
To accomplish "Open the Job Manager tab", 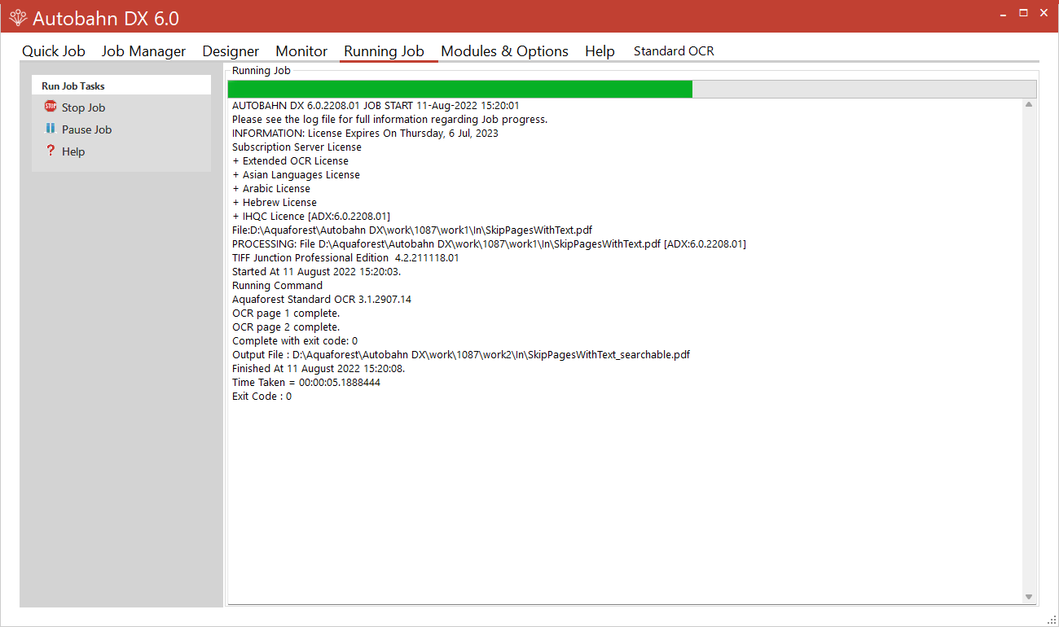I will point(143,51).
